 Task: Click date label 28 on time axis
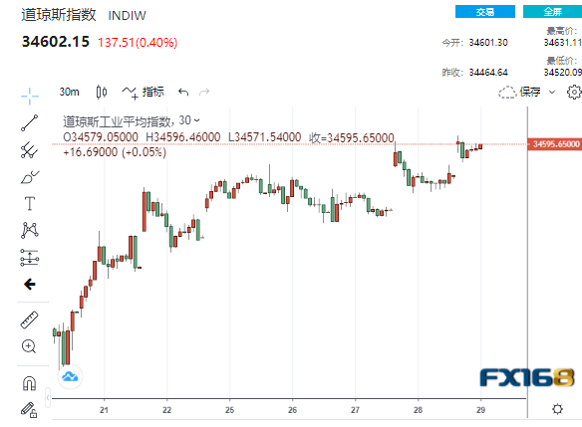click(418, 410)
